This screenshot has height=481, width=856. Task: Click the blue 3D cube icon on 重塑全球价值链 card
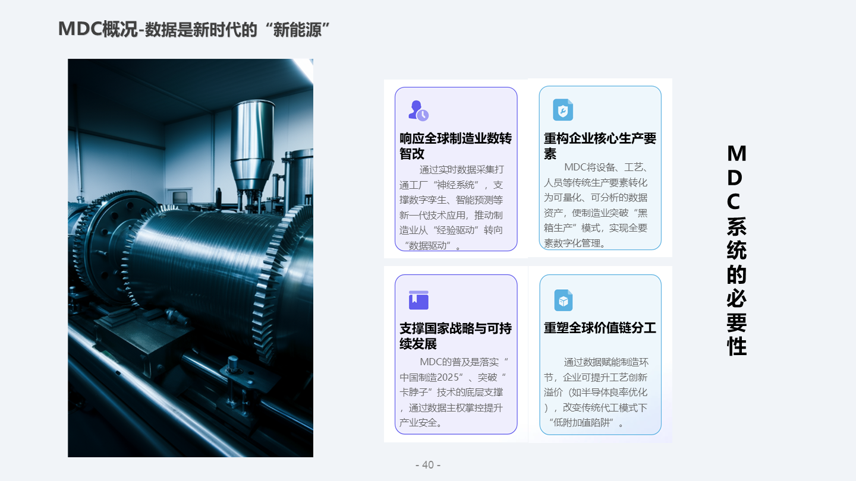click(x=562, y=300)
